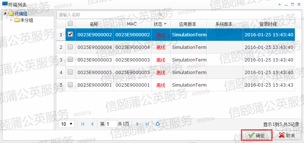Jump to the last page

(147, 124)
